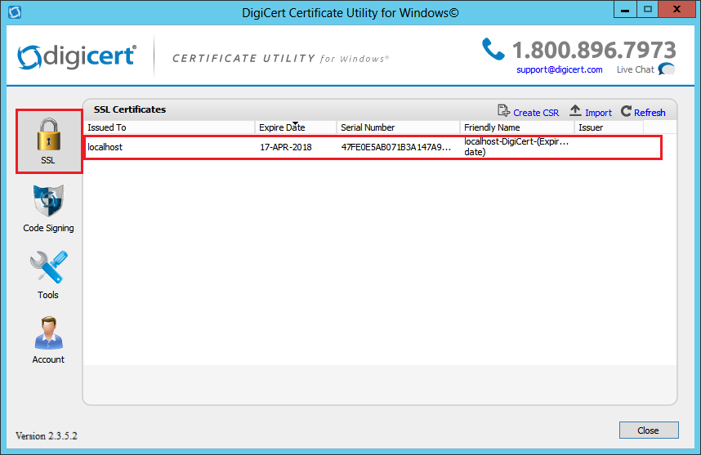
Task: Open the Account user section
Action: (48, 340)
